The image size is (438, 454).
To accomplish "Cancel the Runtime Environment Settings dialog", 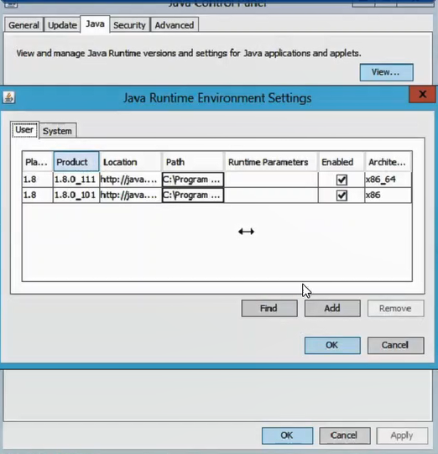I will click(x=395, y=345).
